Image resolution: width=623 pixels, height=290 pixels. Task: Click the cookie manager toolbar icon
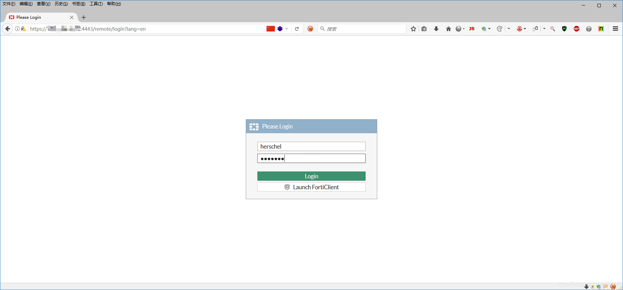click(499, 29)
